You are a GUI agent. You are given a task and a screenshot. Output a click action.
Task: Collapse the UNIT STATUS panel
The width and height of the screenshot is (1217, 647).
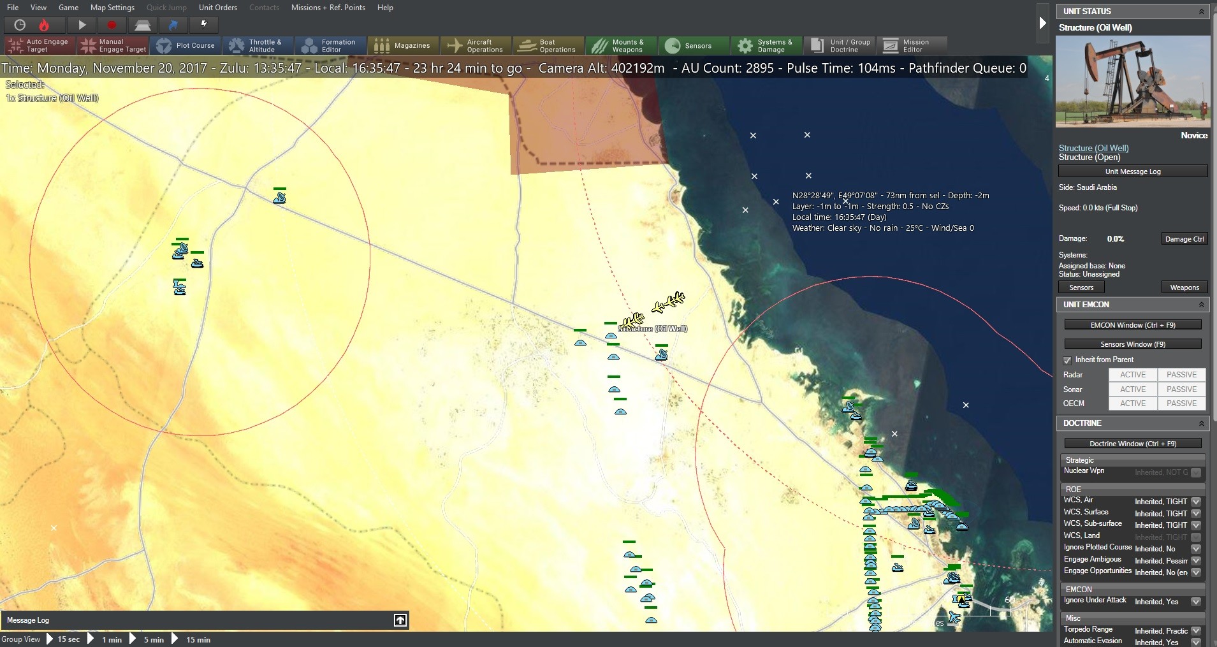[1201, 11]
